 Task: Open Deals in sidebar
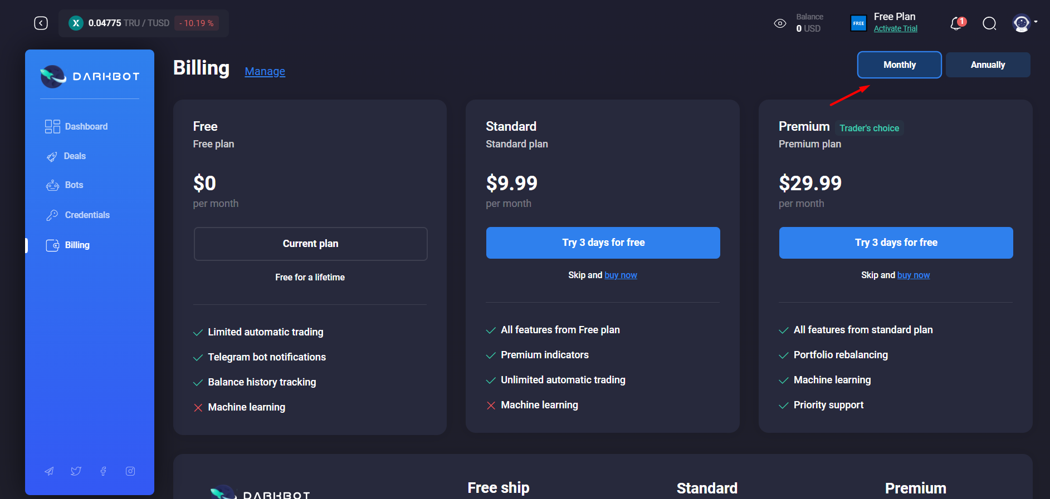pos(75,156)
